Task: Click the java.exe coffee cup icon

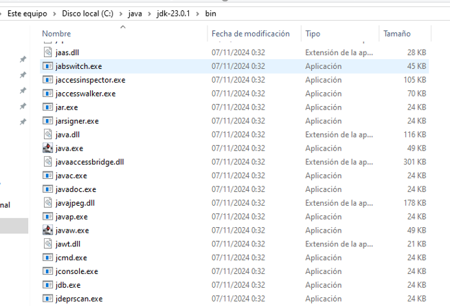Action: 47,148
